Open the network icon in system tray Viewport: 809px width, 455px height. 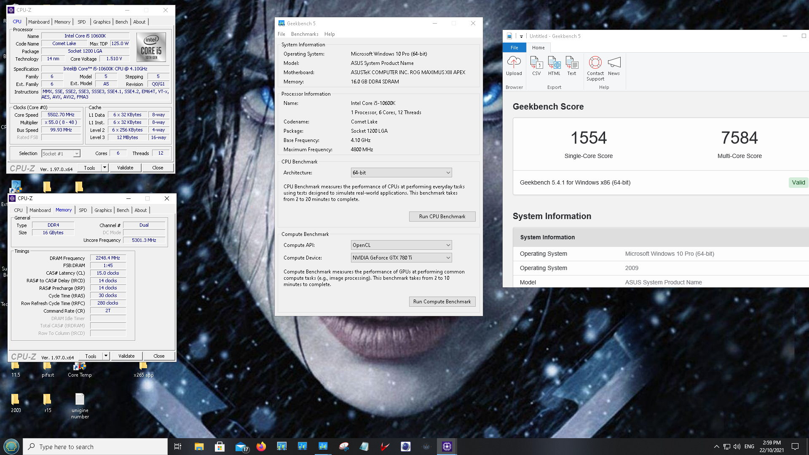(x=727, y=447)
